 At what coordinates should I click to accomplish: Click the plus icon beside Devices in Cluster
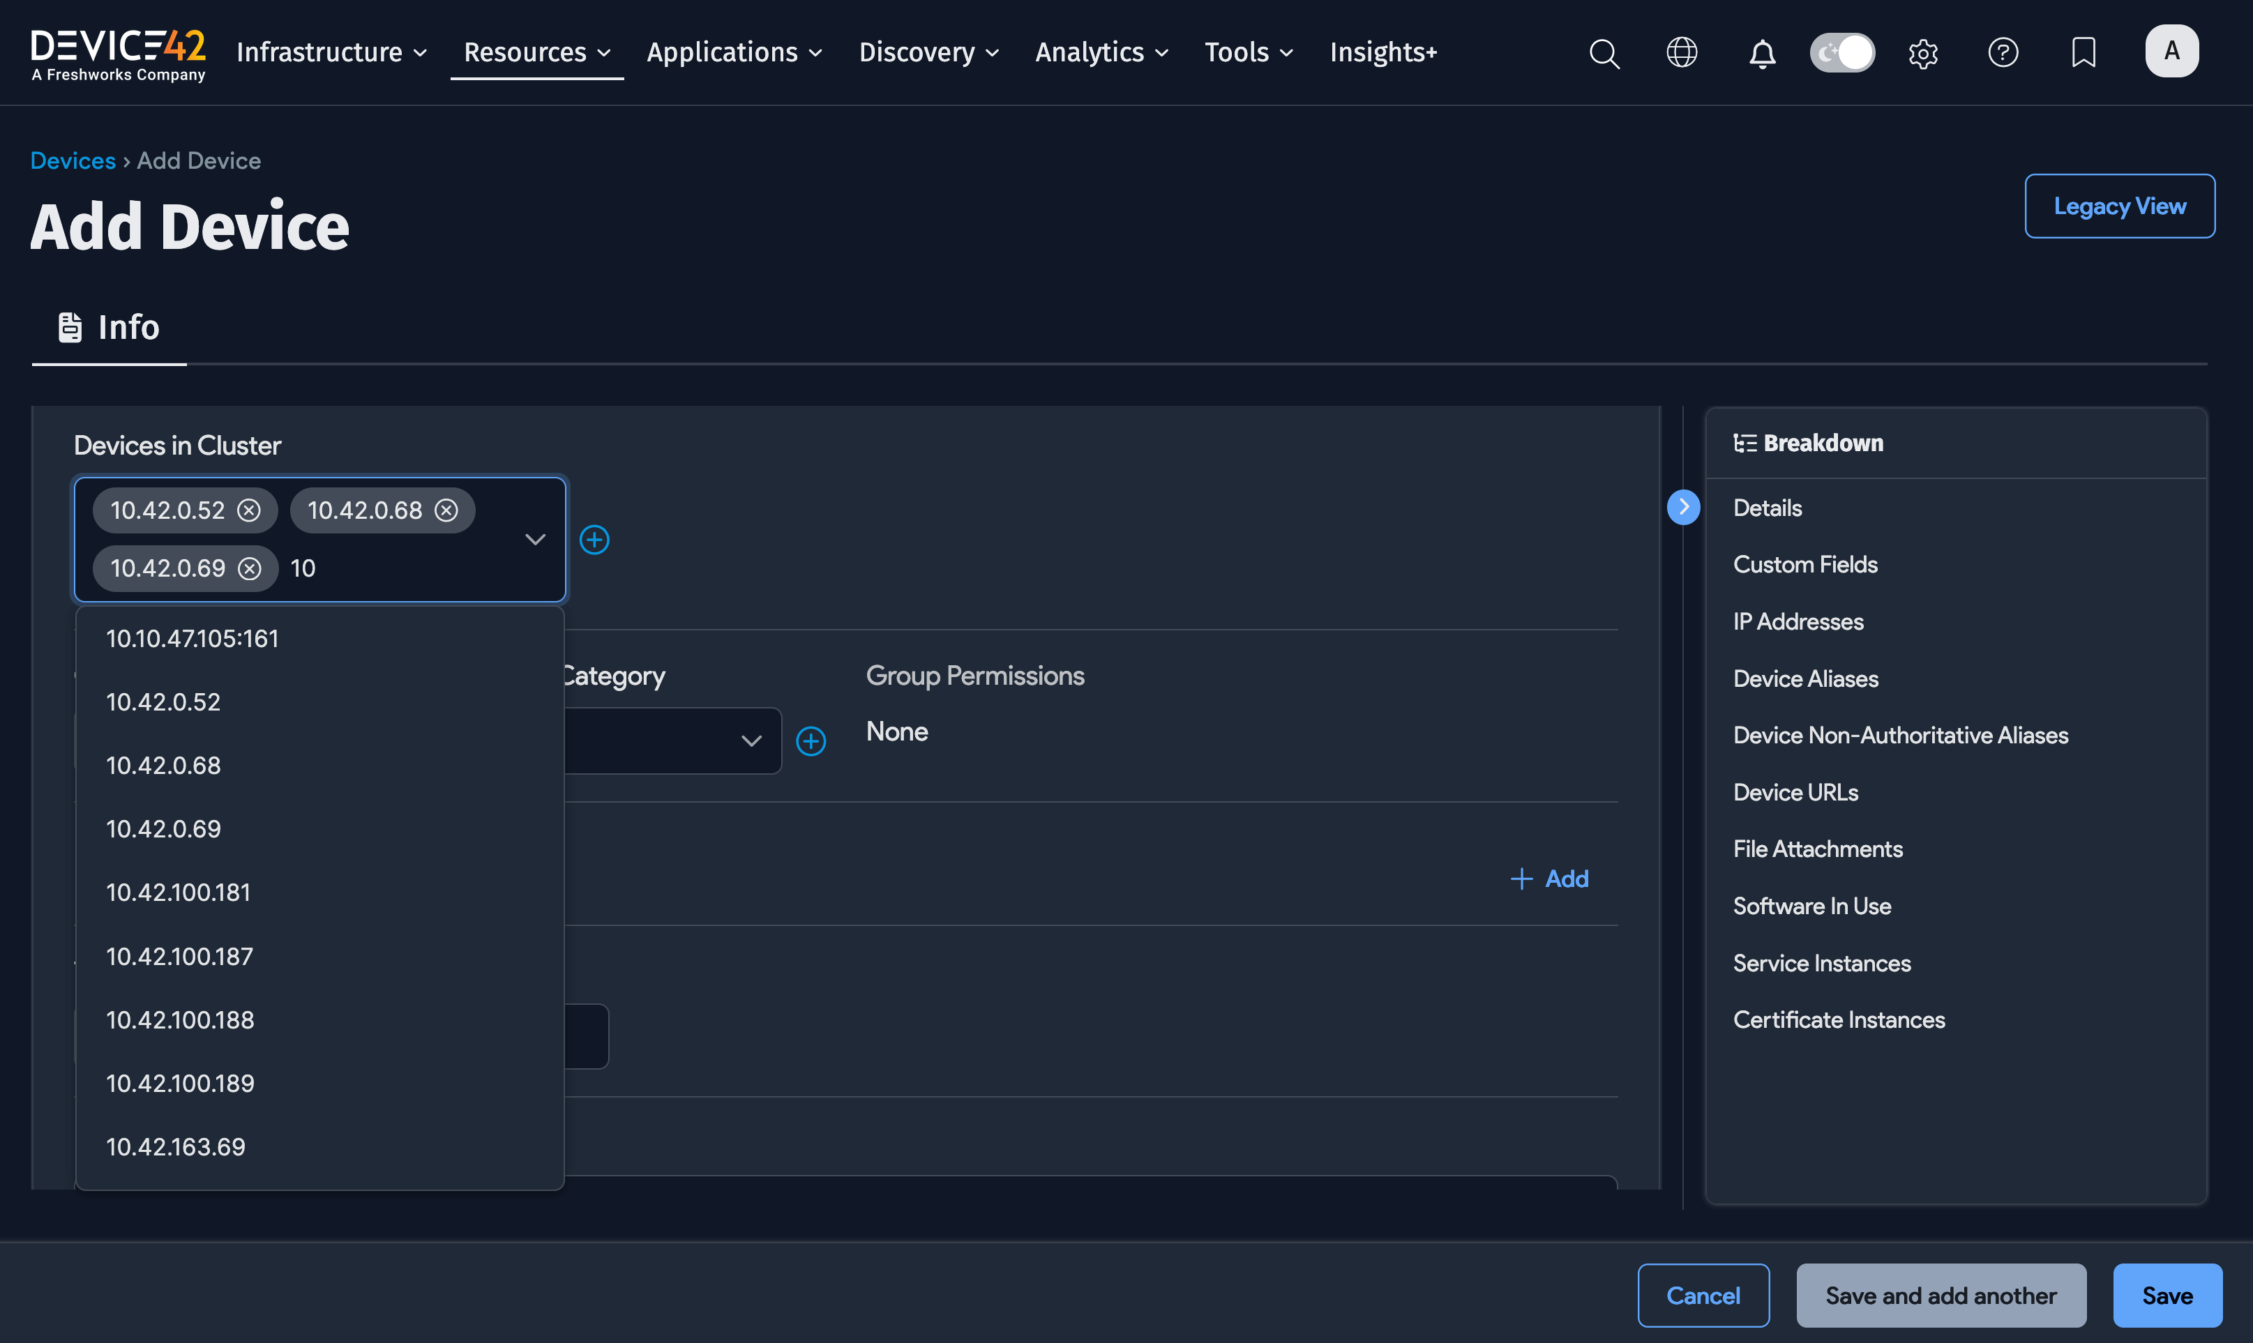(x=595, y=540)
